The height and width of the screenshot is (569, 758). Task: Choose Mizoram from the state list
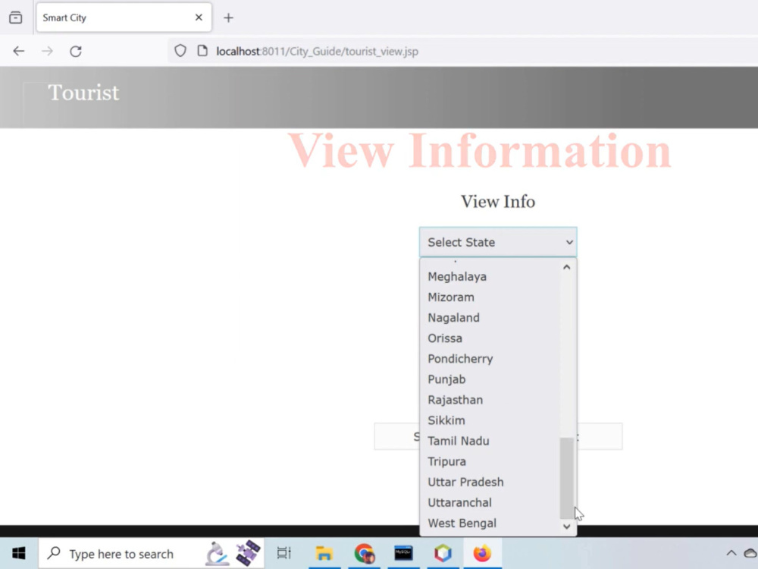490,297
